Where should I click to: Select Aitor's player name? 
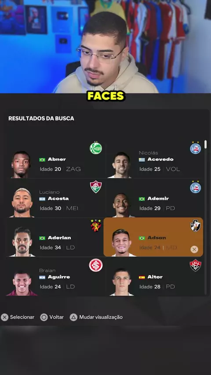155,277
